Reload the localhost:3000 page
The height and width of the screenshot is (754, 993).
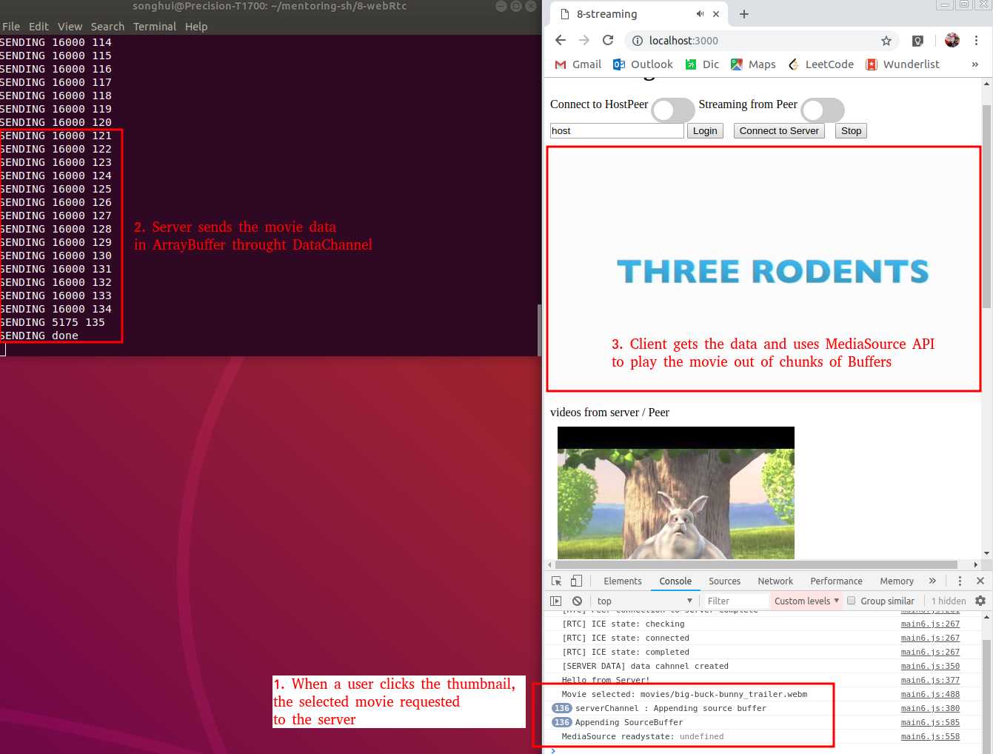coord(608,41)
